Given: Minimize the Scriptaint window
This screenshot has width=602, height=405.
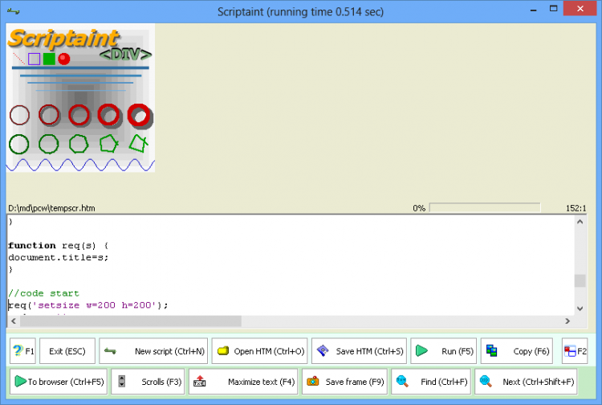Looking at the screenshot, I should pyautogui.click(x=533, y=9).
